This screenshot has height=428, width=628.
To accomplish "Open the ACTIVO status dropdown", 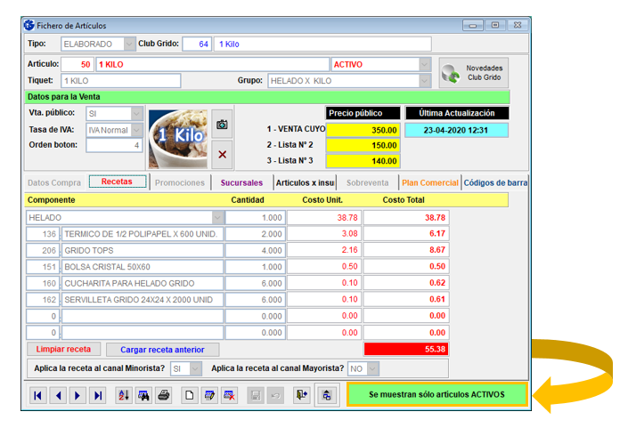I will pos(425,64).
